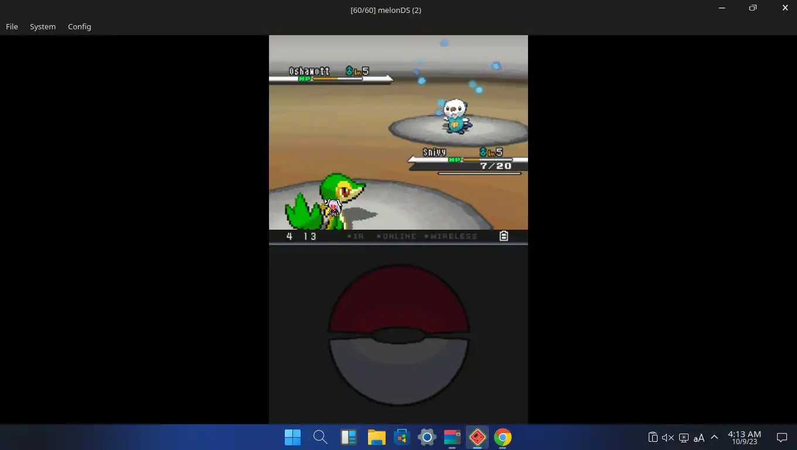Open Windows Search from taskbar
The image size is (797, 450).
pyautogui.click(x=320, y=437)
